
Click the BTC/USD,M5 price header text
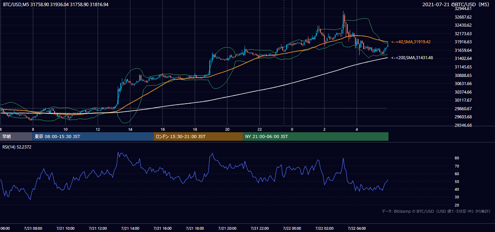tap(56, 4)
